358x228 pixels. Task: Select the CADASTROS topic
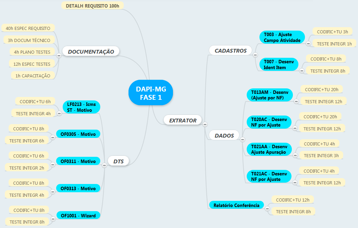(x=231, y=51)
